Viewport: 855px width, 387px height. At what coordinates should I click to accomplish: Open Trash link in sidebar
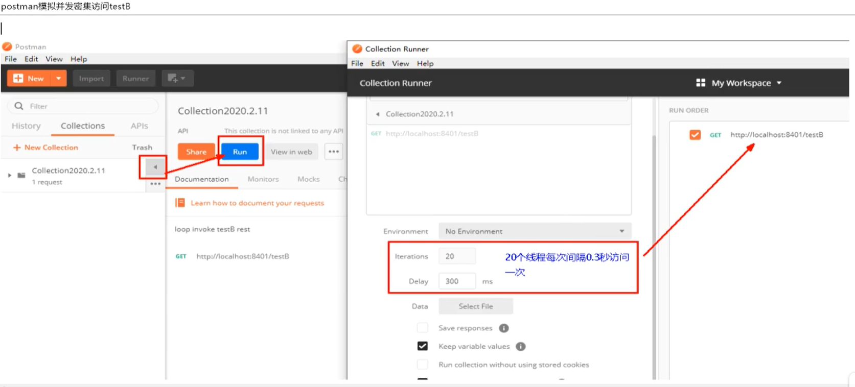pos(142,147)
